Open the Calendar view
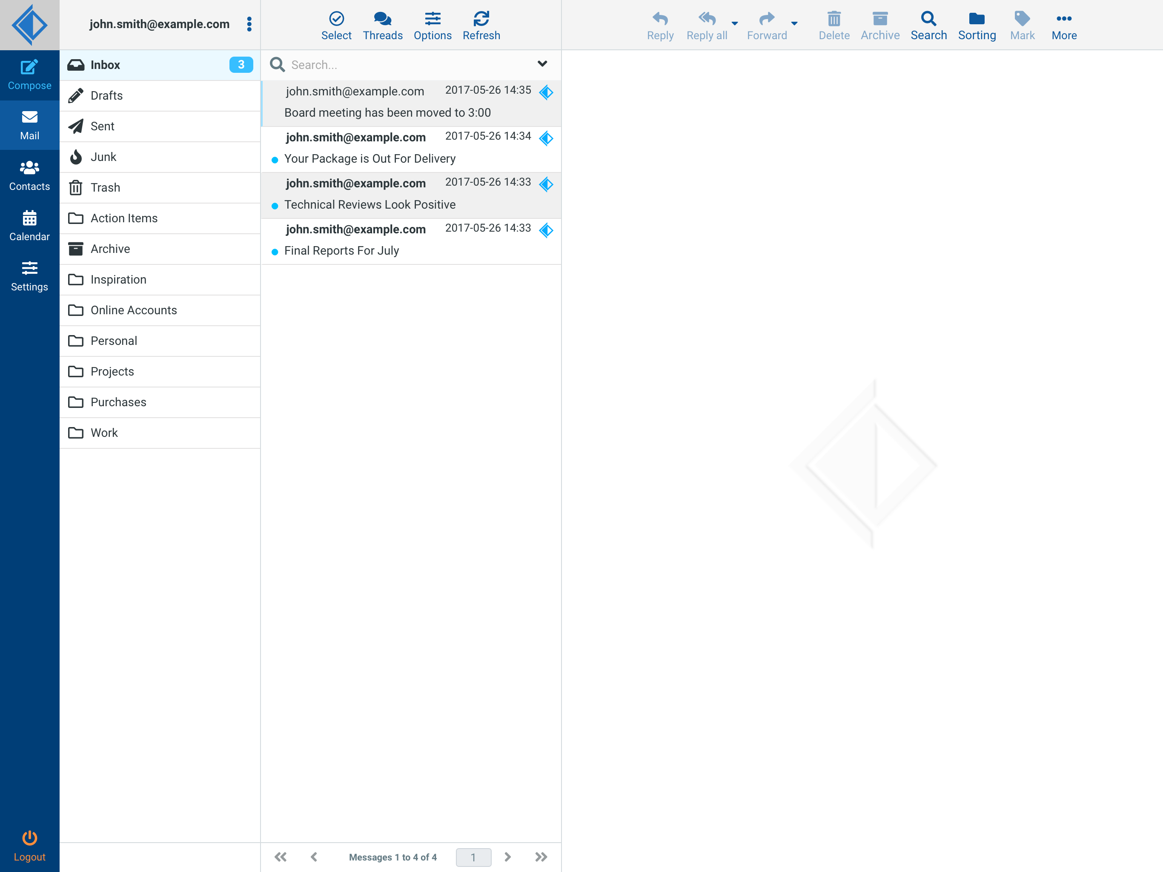The height and width of the screenshot is (872, 1163). point(29,226)
